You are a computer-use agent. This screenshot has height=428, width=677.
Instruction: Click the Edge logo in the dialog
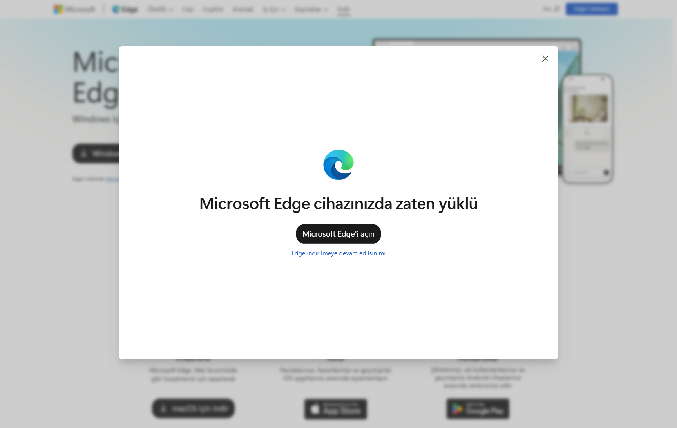click(x=338, y=165)
